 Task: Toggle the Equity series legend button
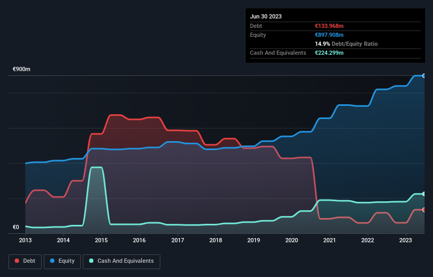62,262
